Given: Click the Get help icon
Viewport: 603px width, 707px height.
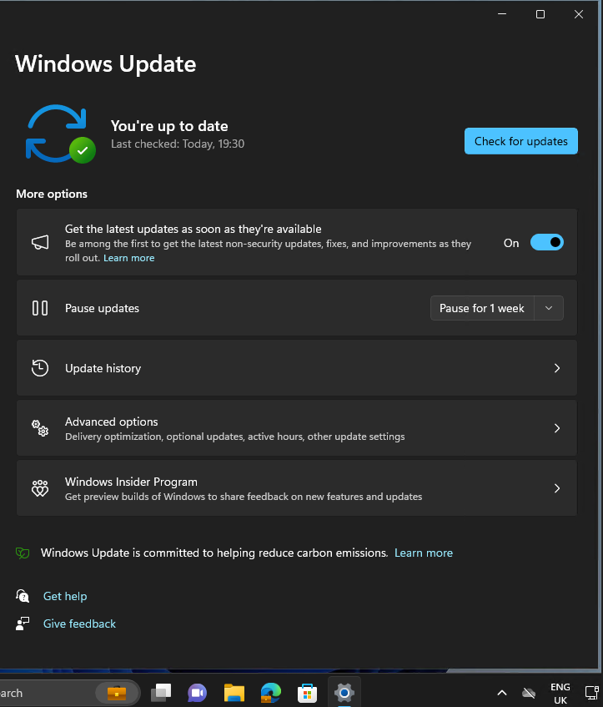Looking at the screenshot, I should tap(23, 596).
